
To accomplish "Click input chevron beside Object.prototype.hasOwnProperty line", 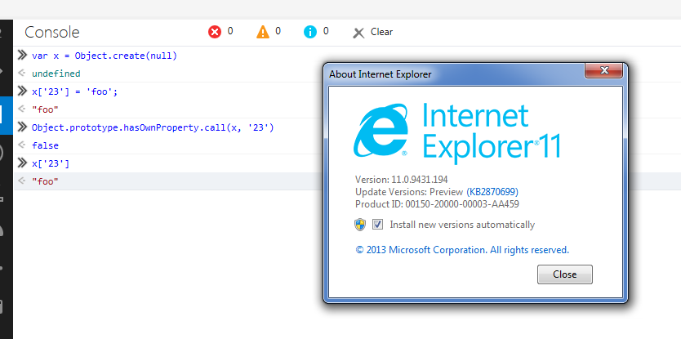I will 22,127.
